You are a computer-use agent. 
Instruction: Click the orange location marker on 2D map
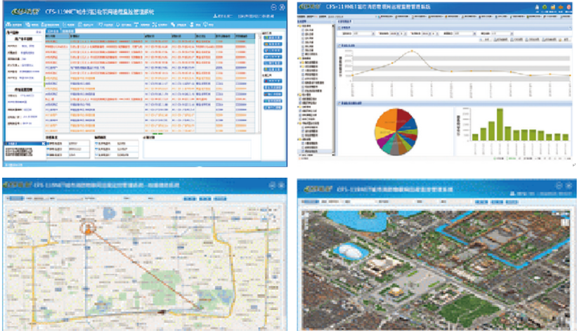(88, 228)
